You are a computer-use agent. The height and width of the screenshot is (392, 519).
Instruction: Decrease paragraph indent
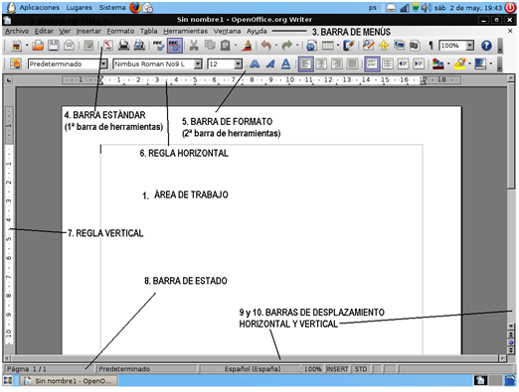click(x=403, y=64)
